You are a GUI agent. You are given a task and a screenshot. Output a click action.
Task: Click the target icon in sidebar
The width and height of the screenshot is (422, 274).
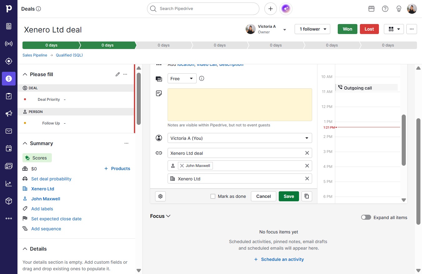point(9,61)
